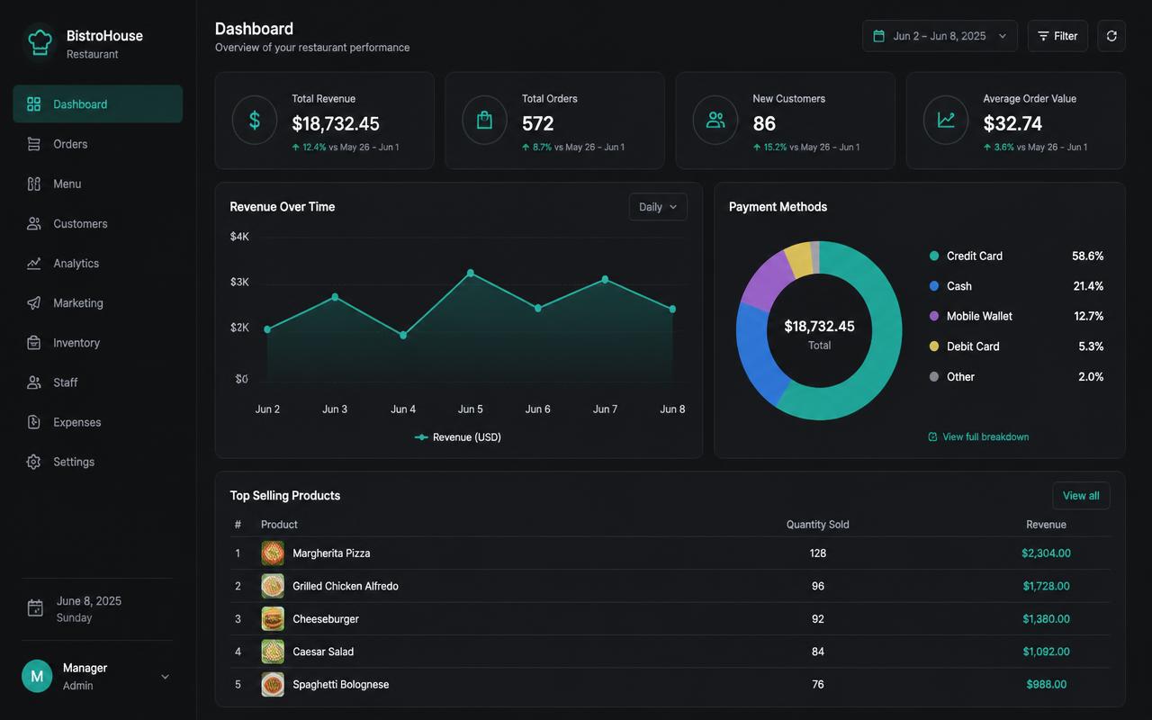This screenshot has width=1152, height=720.
Task: Click the Menu utensils icon in sidebar
Action: coord(34,184)
